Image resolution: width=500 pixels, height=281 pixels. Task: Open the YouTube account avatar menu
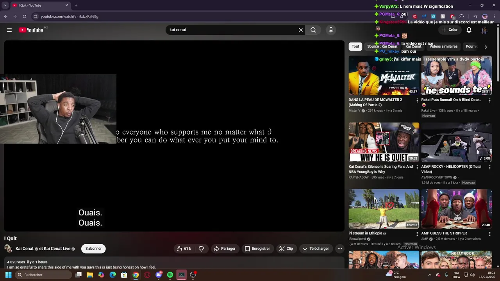pyautogui.click(x=484, y=30)
